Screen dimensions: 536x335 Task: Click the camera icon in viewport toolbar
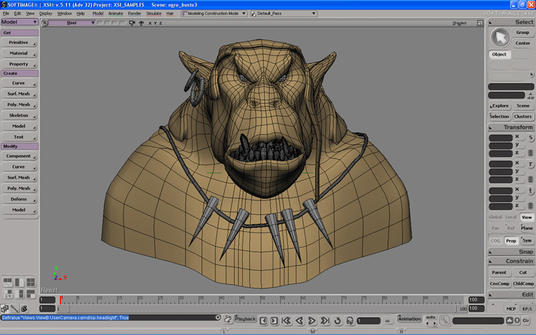click(133, 23)
